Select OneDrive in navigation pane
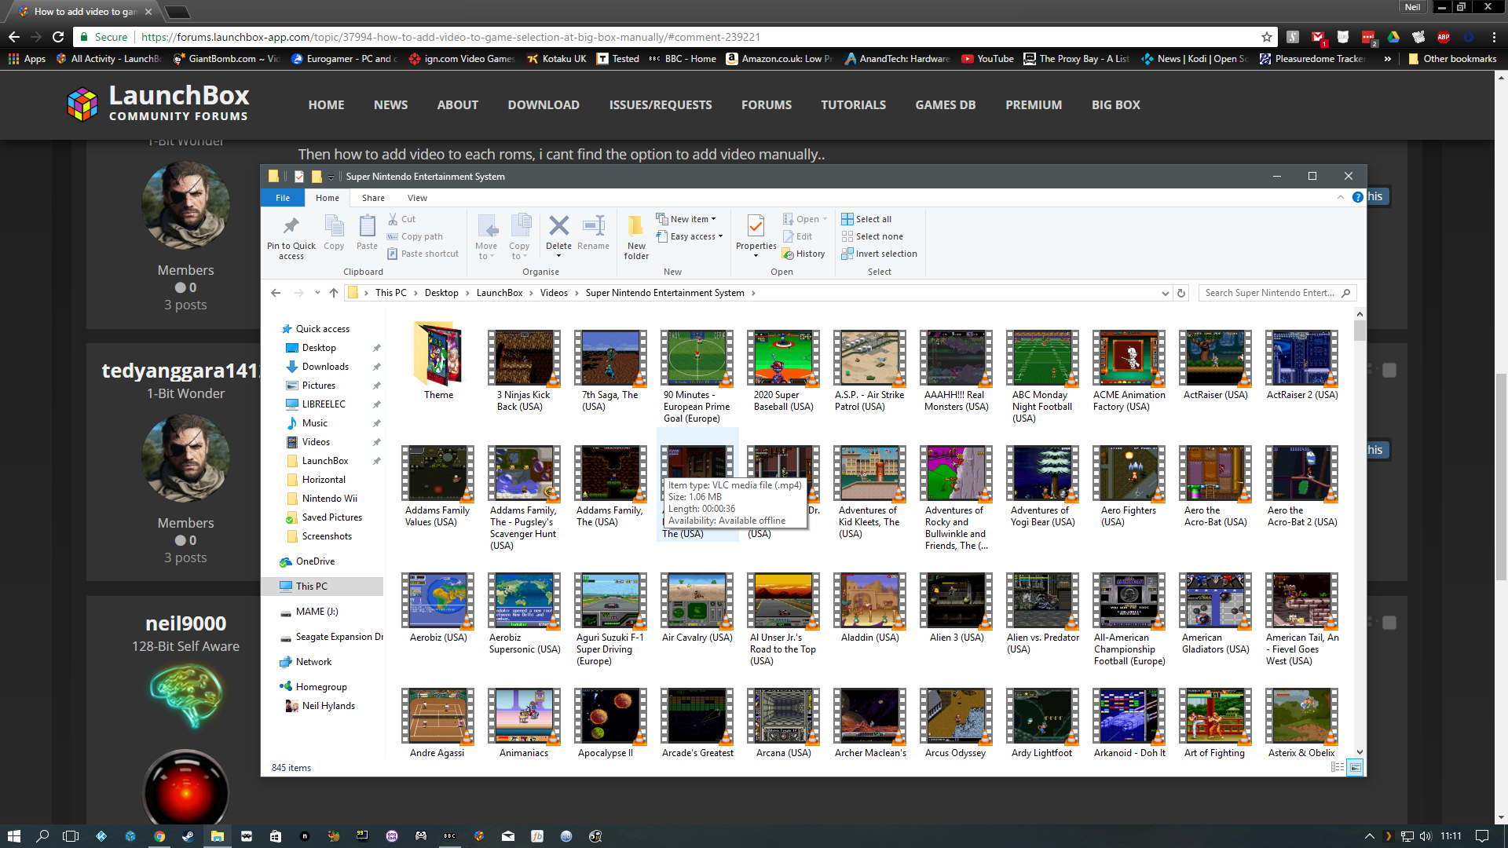 [315, 561]
